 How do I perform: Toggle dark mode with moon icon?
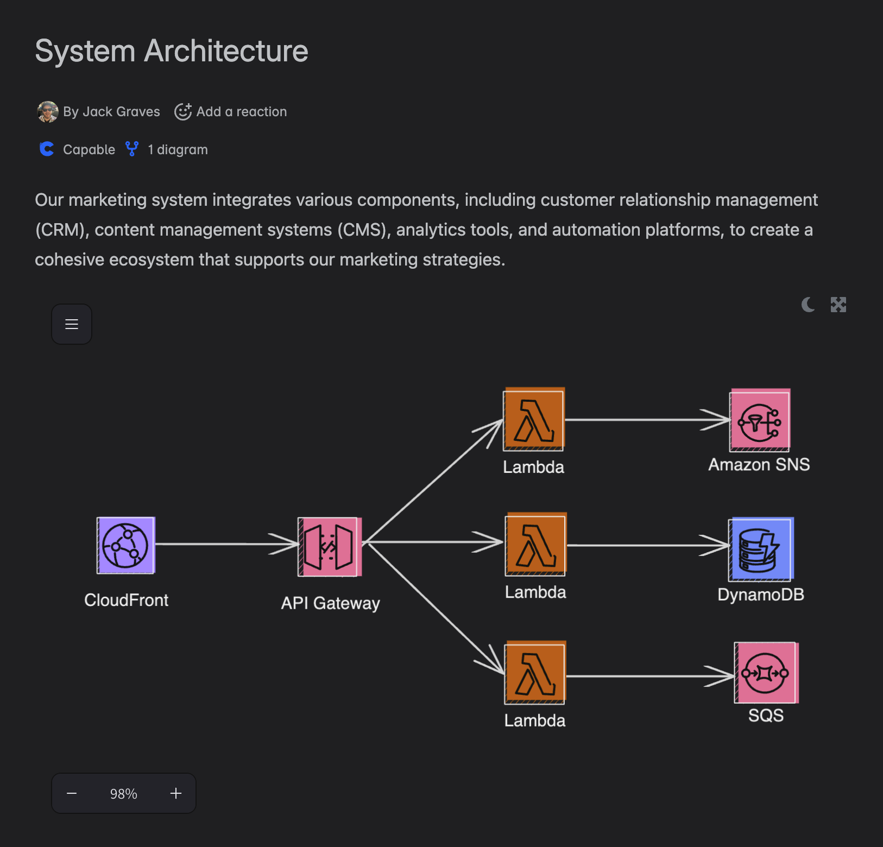click(808, 305)
